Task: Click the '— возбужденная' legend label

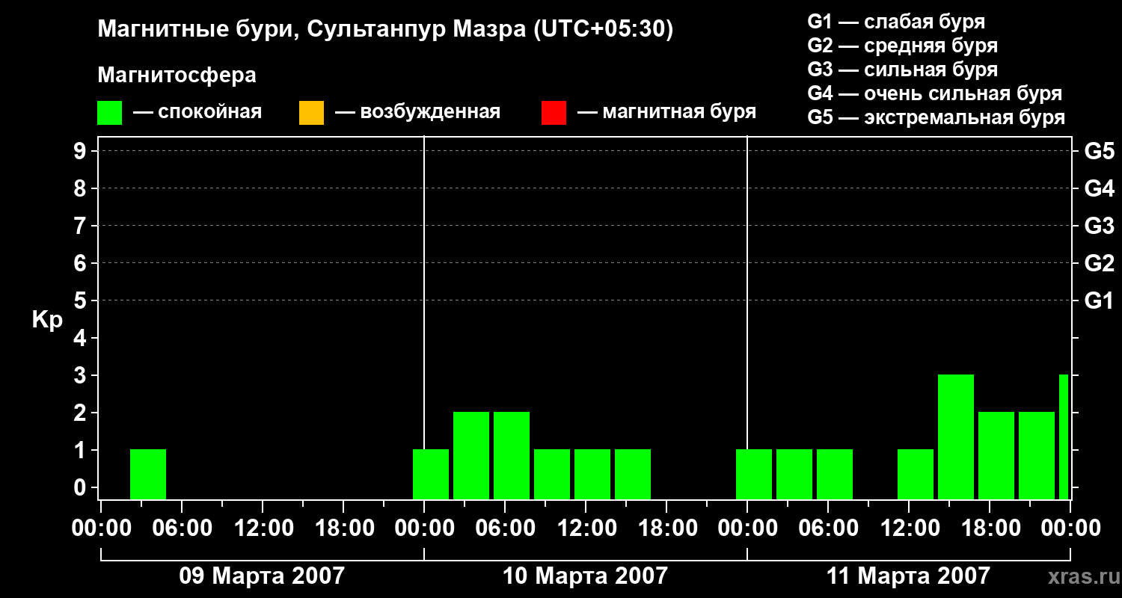Action: [x=417, y=113]
